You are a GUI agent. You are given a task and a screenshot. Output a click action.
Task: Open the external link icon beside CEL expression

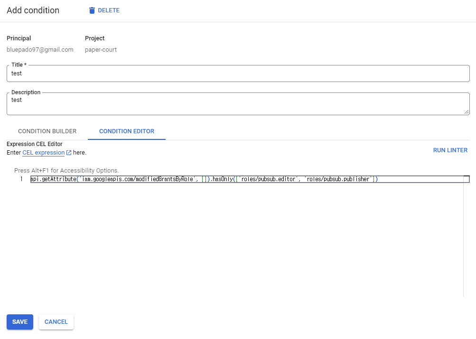[x=69, y=153]
